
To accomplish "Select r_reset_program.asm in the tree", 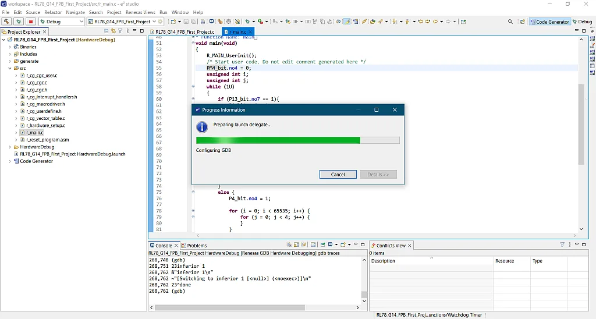I will [x=48, y=140].
